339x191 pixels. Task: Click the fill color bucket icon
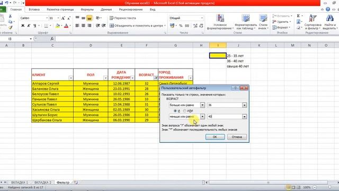pos(58,25)
